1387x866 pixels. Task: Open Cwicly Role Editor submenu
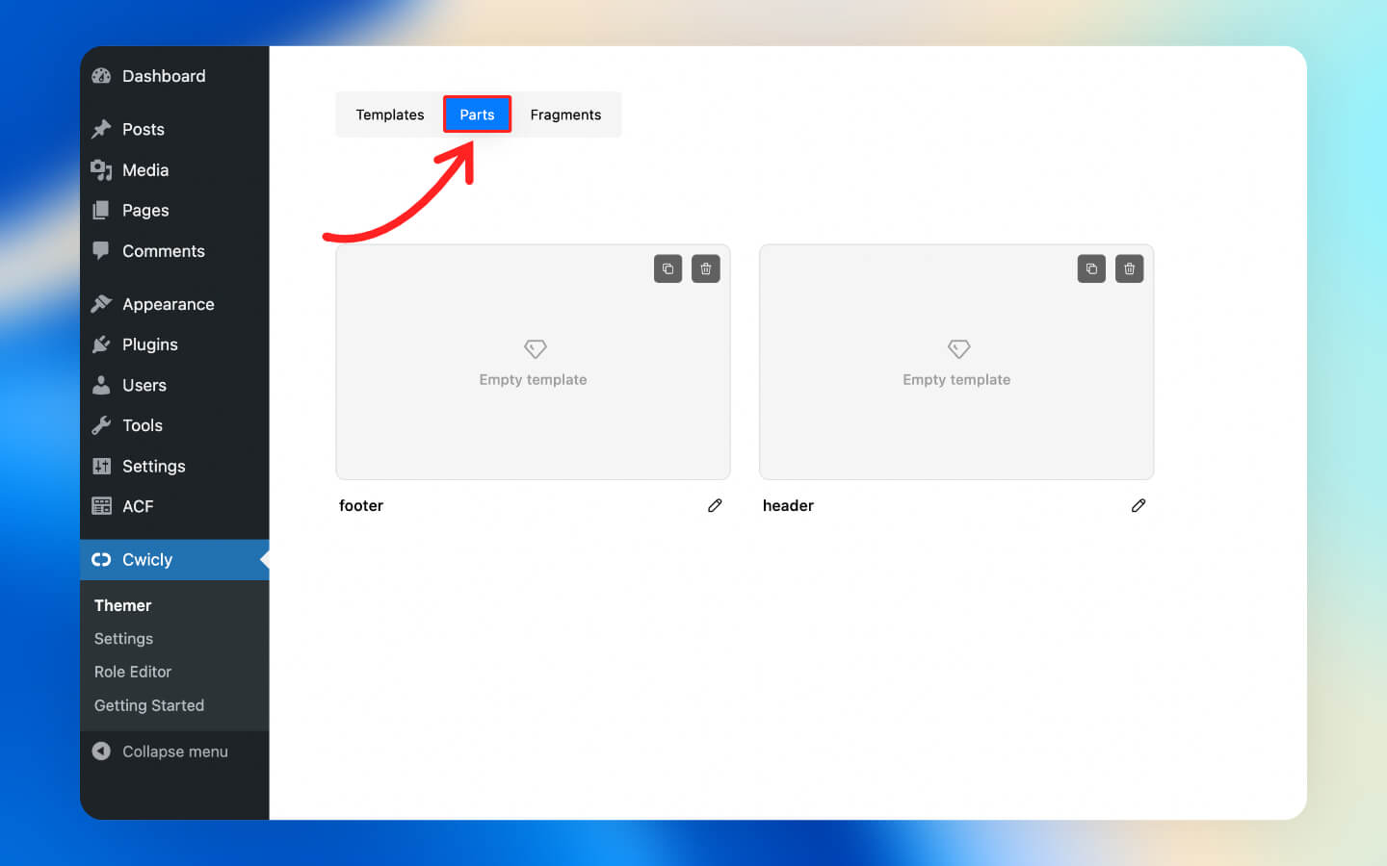point(133,672)
